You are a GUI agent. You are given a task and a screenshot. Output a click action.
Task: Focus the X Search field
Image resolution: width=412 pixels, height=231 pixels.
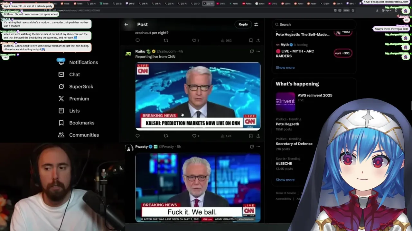pos(314,24)
